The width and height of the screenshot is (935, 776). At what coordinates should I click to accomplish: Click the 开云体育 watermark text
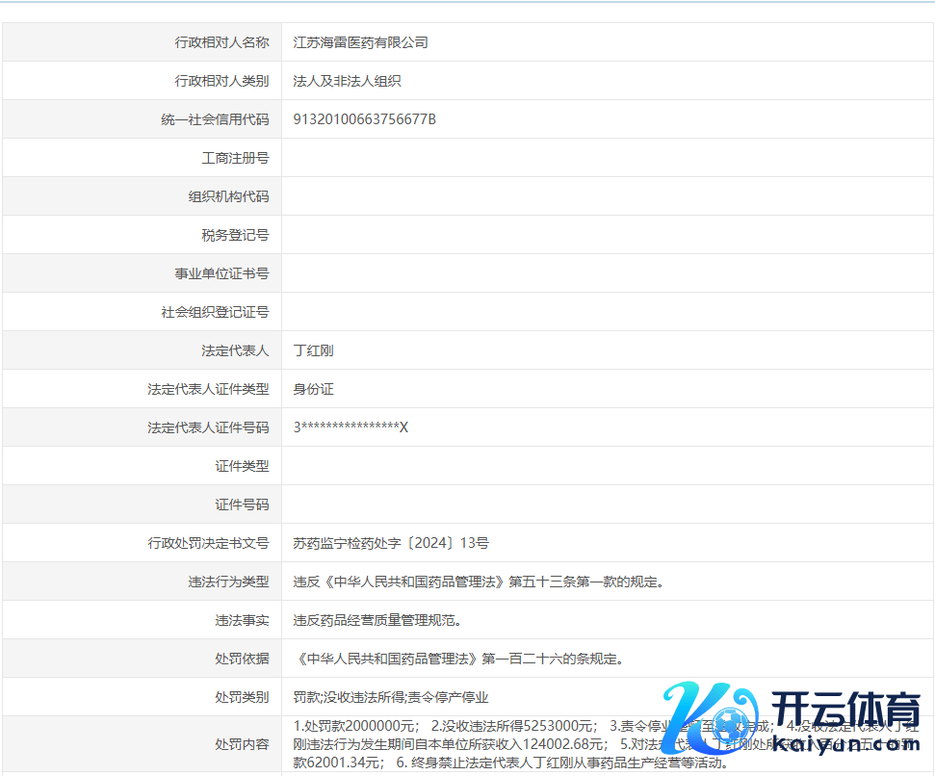(839, 712)
